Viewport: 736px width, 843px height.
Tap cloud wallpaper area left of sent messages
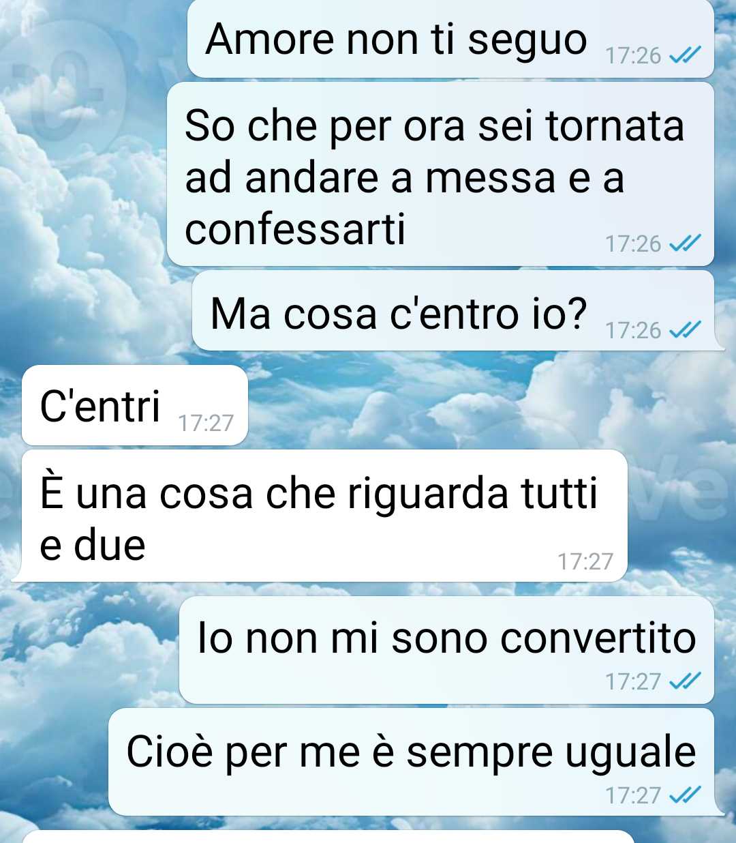82,205
